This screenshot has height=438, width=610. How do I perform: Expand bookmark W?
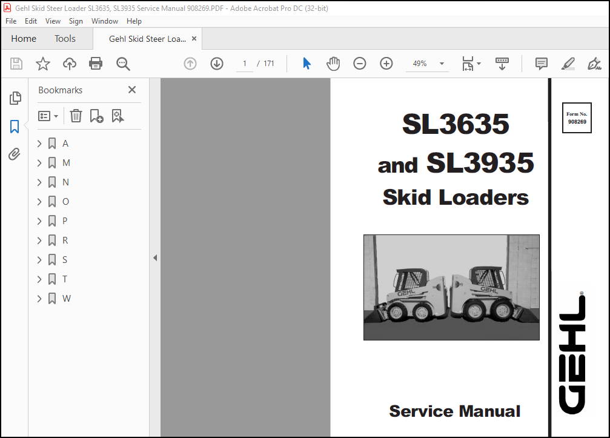pyautogui.click(x=39, y=299)
